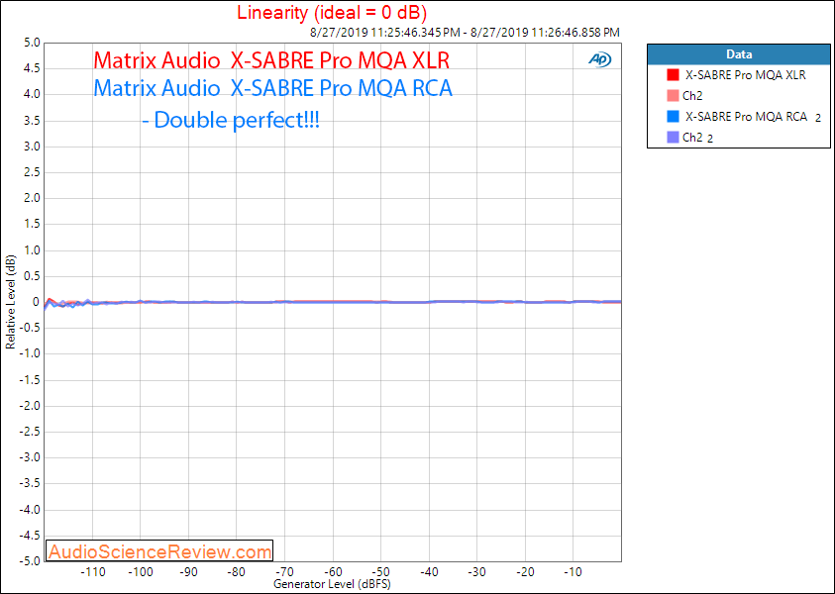Click the 1.5 tick on the vertical axis
This screenshot has height=594, width=835.
click(x=32, y=224)
